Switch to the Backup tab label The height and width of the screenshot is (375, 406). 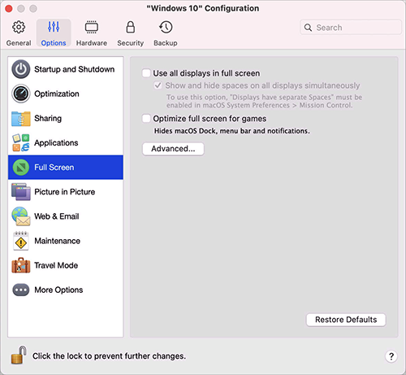click(x=166, y=43)
